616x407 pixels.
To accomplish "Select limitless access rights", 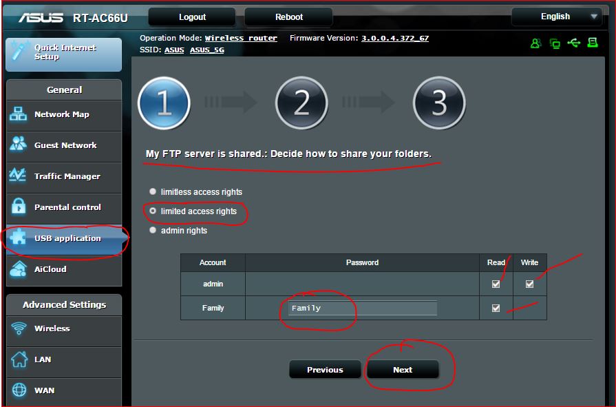I will point(152,191).
